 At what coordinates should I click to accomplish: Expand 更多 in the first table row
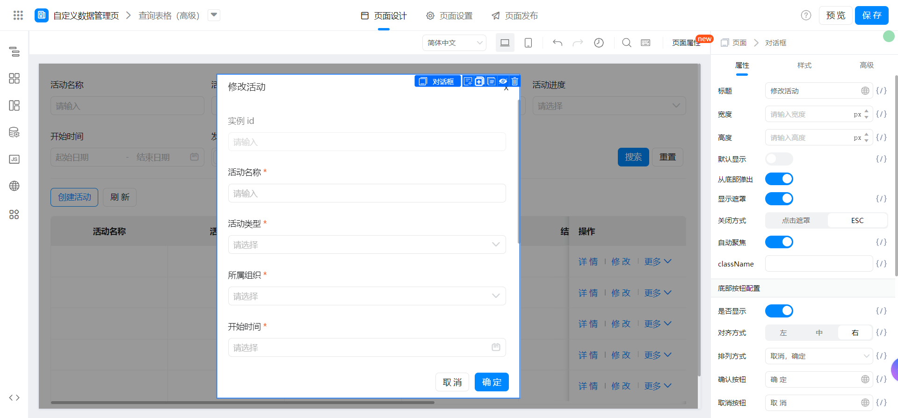coord(658,261)
